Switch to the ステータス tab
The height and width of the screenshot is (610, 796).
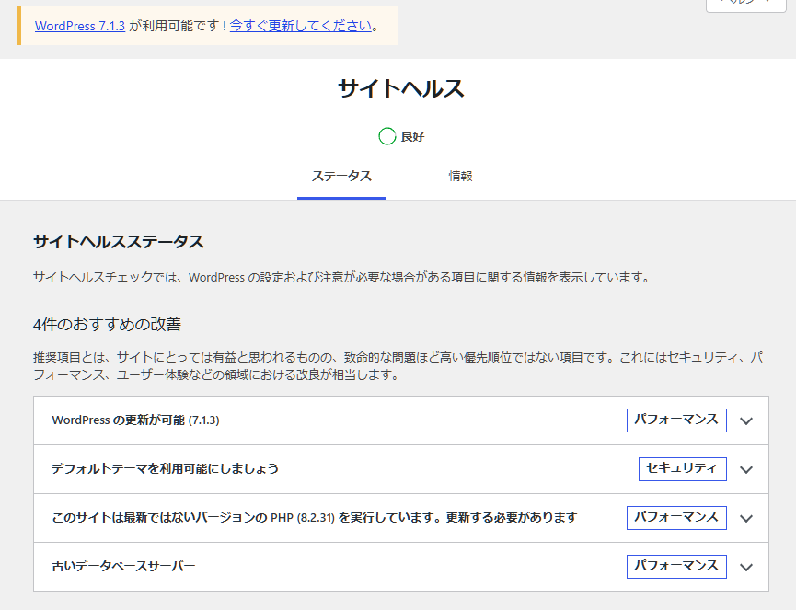pos(341,177)
